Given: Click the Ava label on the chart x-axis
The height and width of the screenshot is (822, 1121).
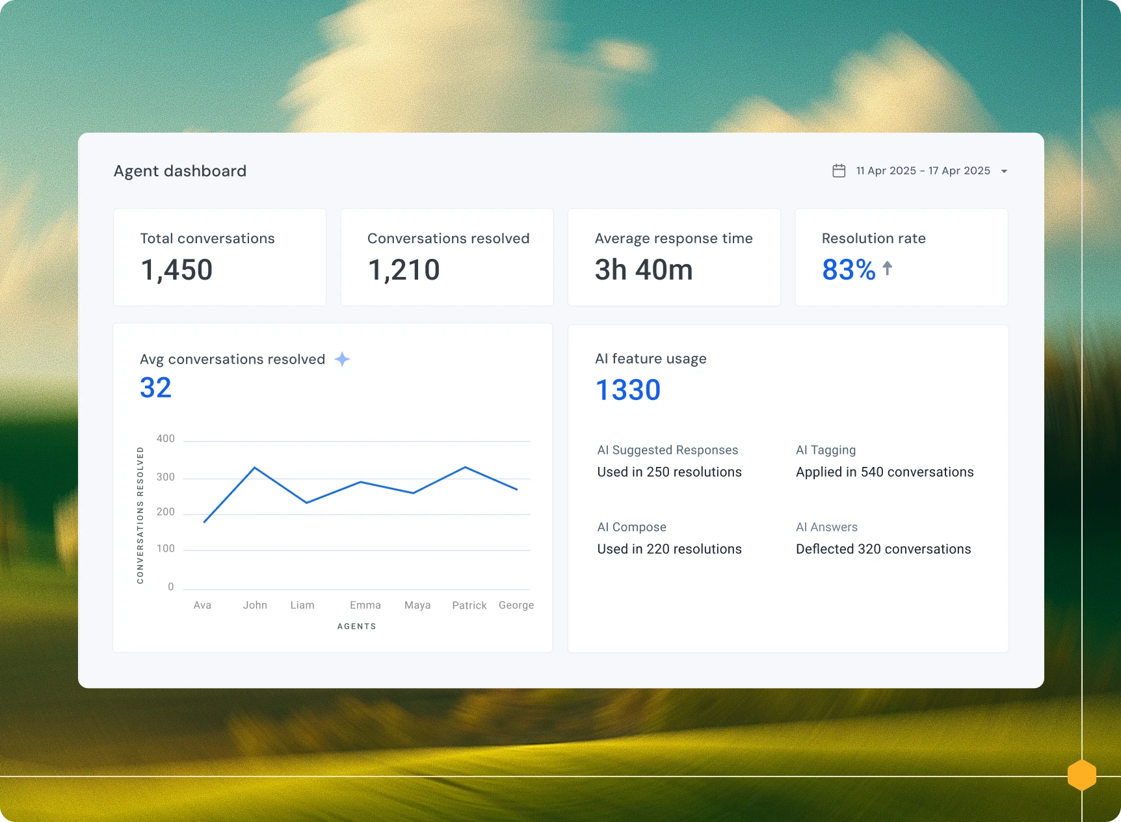Looking at the screenshot, I should (x=202, y=605).
